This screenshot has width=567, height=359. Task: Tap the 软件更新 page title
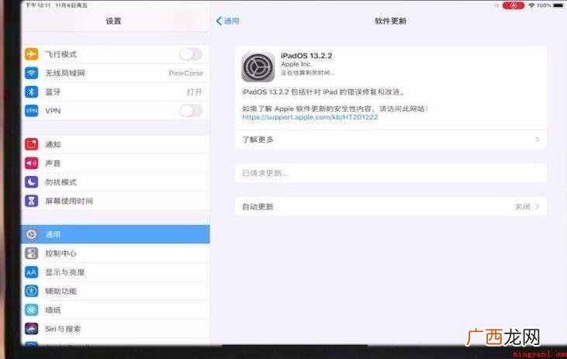click(390, 21)
